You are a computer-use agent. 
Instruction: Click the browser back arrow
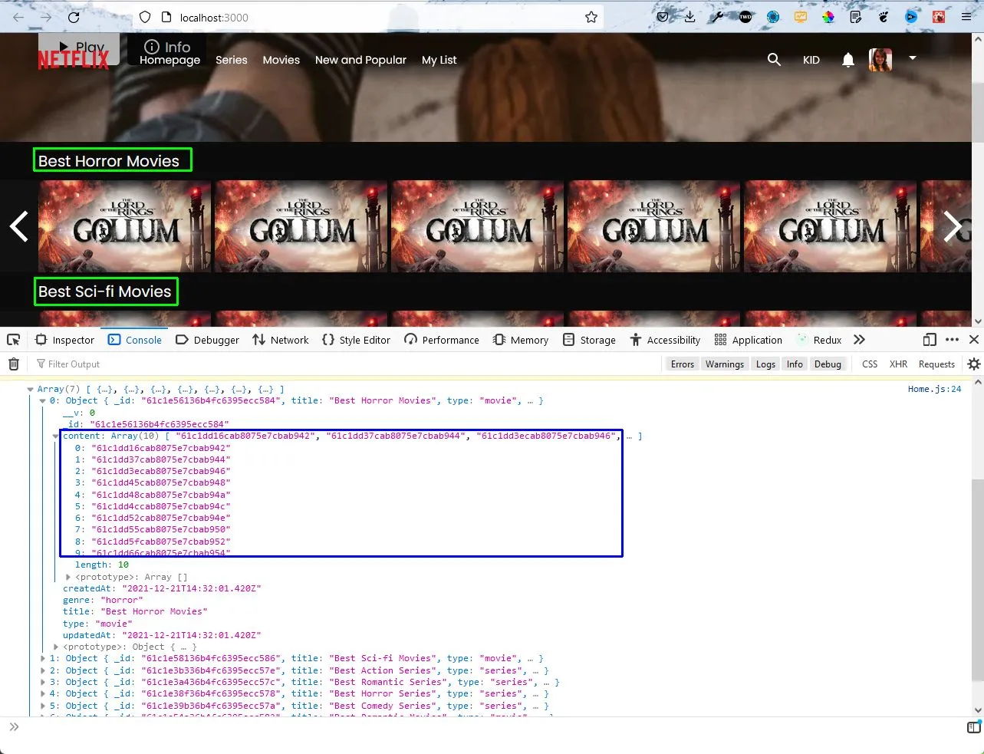[18, 17]
